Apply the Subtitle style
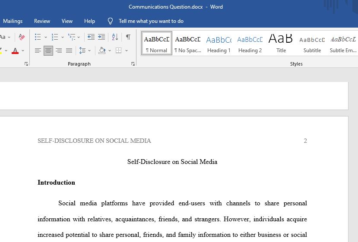The width and height of the screenshot is (358, 242). pyautogui.click(x=312, y=43)
